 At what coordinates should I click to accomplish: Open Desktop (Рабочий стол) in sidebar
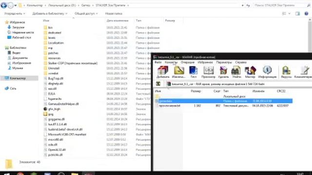[x=19, y=37]
